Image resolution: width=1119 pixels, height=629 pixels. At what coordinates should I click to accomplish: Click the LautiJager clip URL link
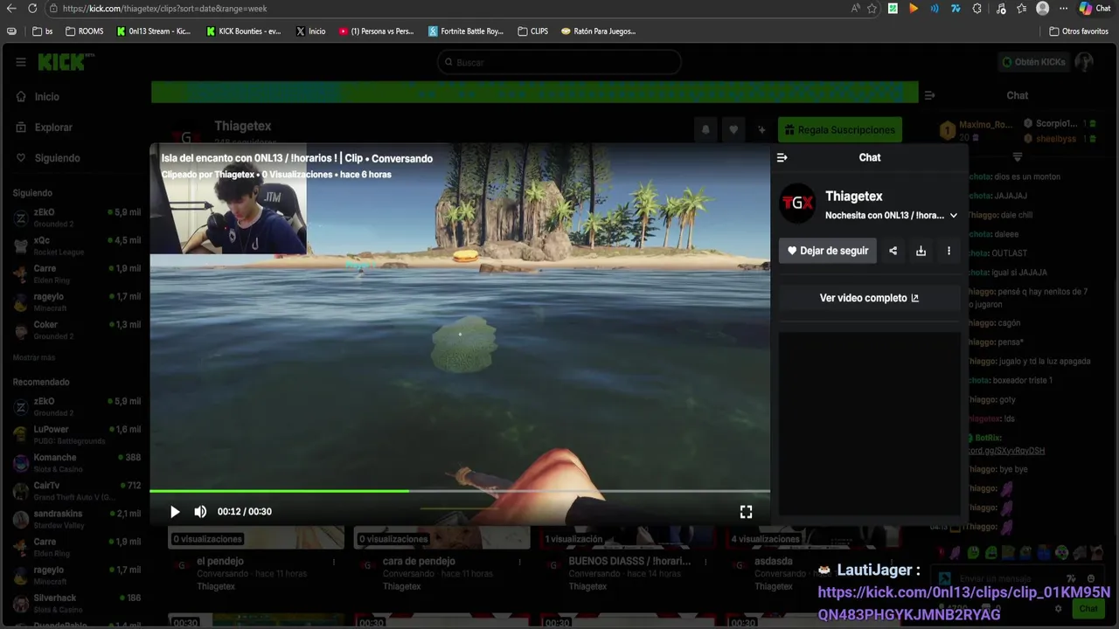(x=964, y=604)
